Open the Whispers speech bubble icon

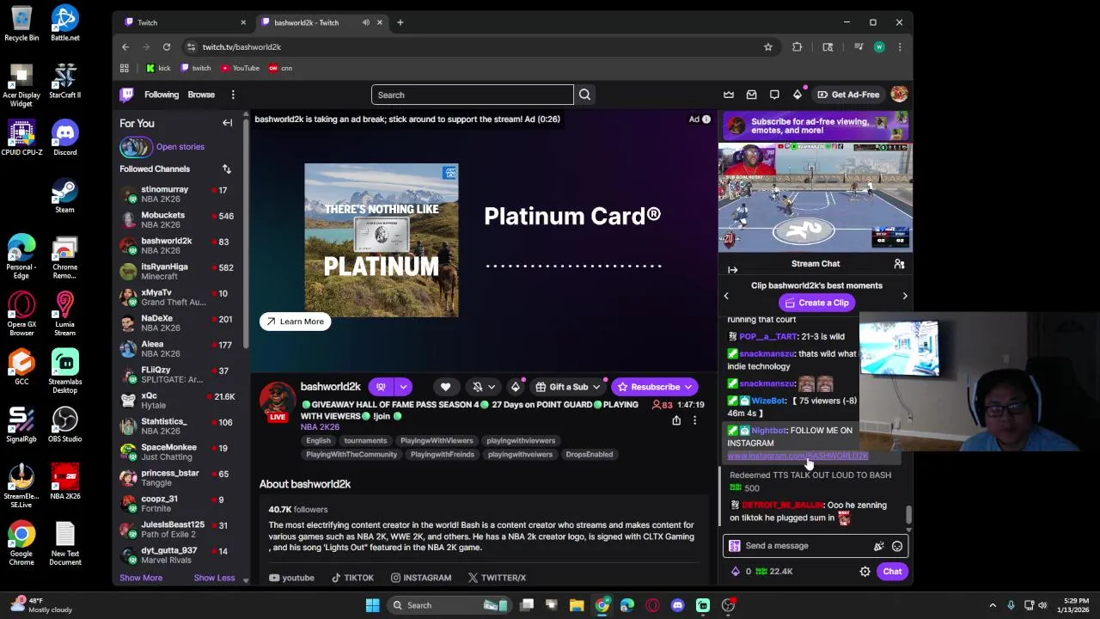click(x=774, y=95)
